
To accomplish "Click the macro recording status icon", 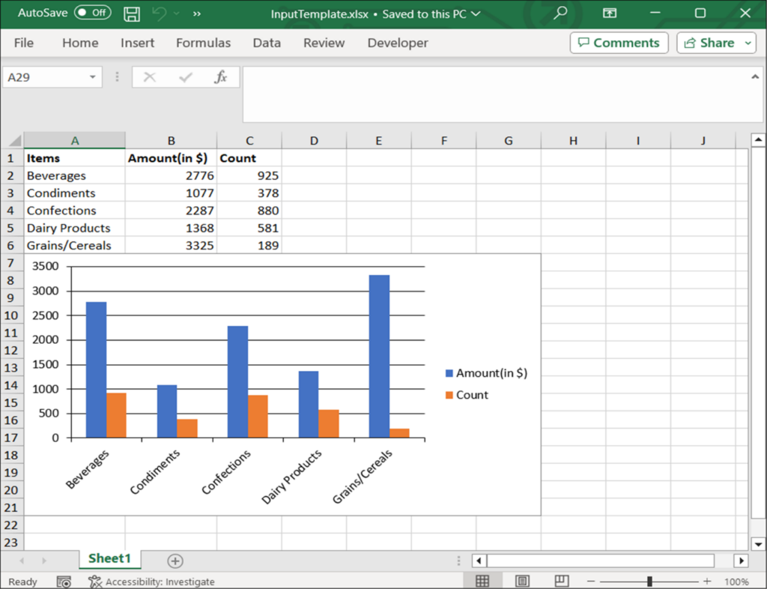I will [x=64, y=582].
